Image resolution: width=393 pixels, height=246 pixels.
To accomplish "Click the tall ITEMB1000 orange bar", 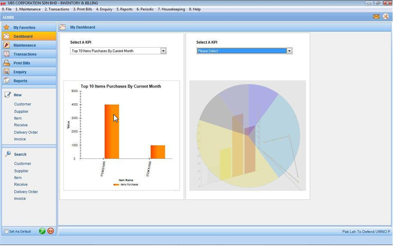I will tap(112, 131).
